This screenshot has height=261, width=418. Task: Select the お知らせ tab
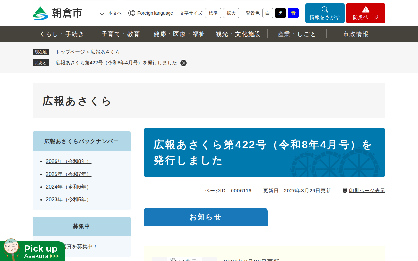[x=205, y=217]
